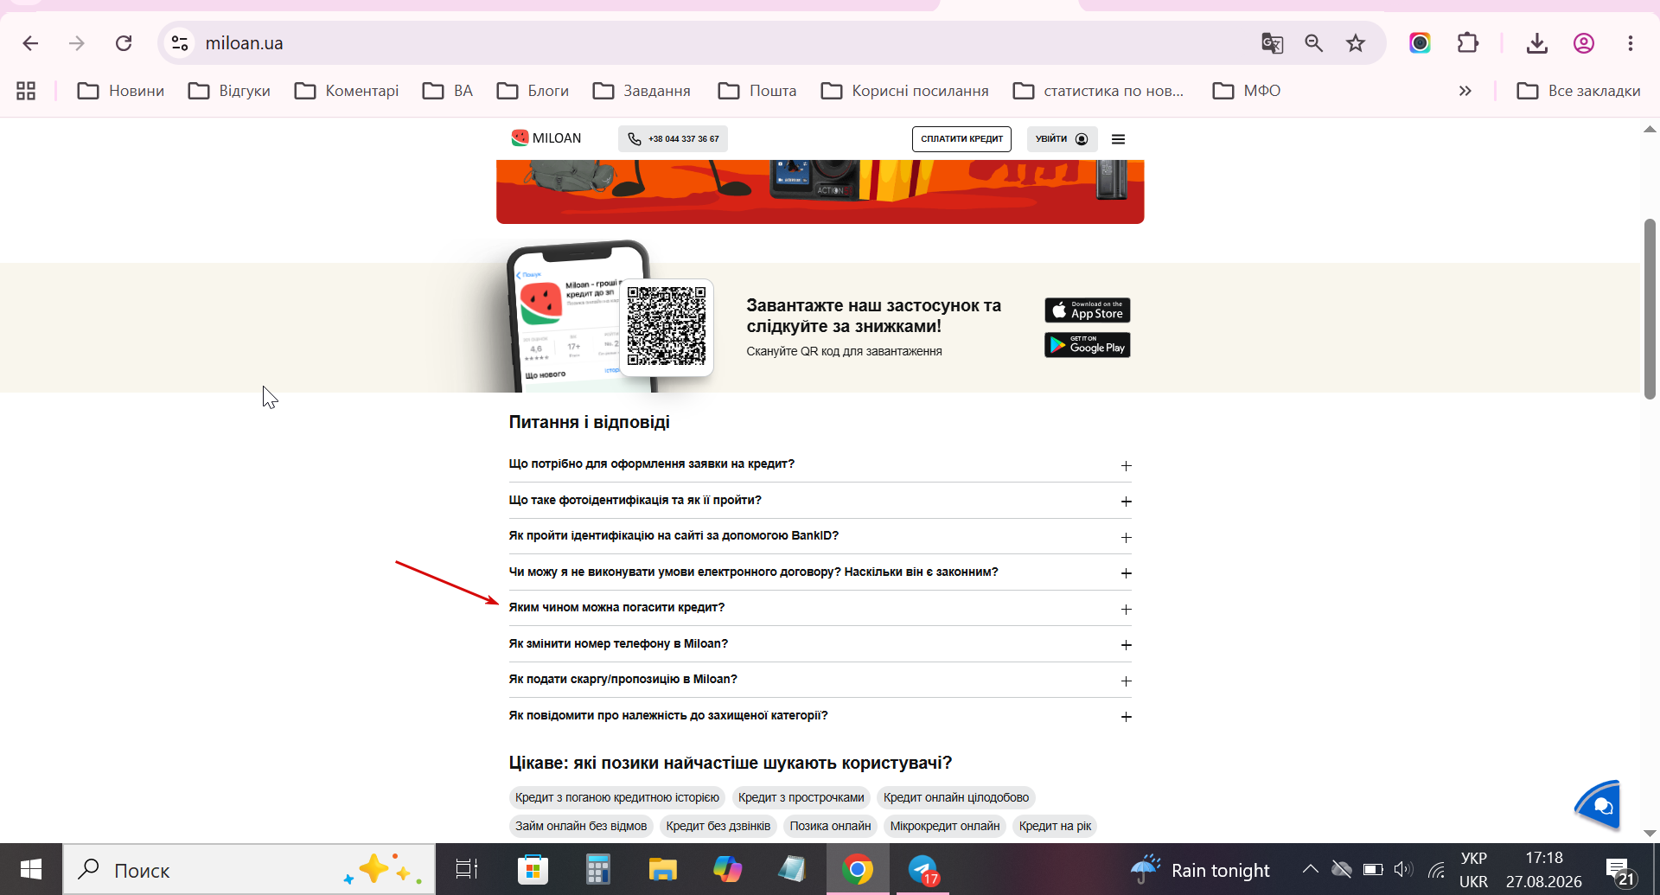Bookmark this page with the star icon
1660x895 pixels.
coord(1355,43)
